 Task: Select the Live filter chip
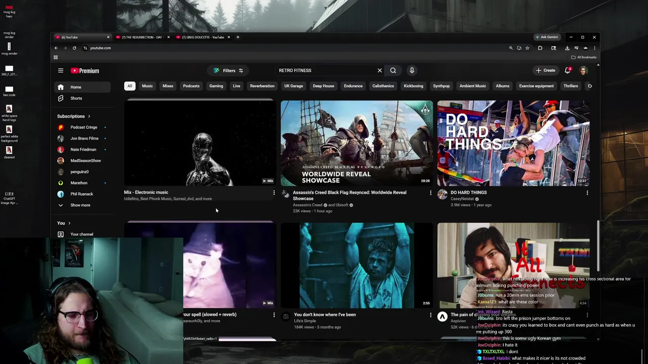(x=236, y=86)
